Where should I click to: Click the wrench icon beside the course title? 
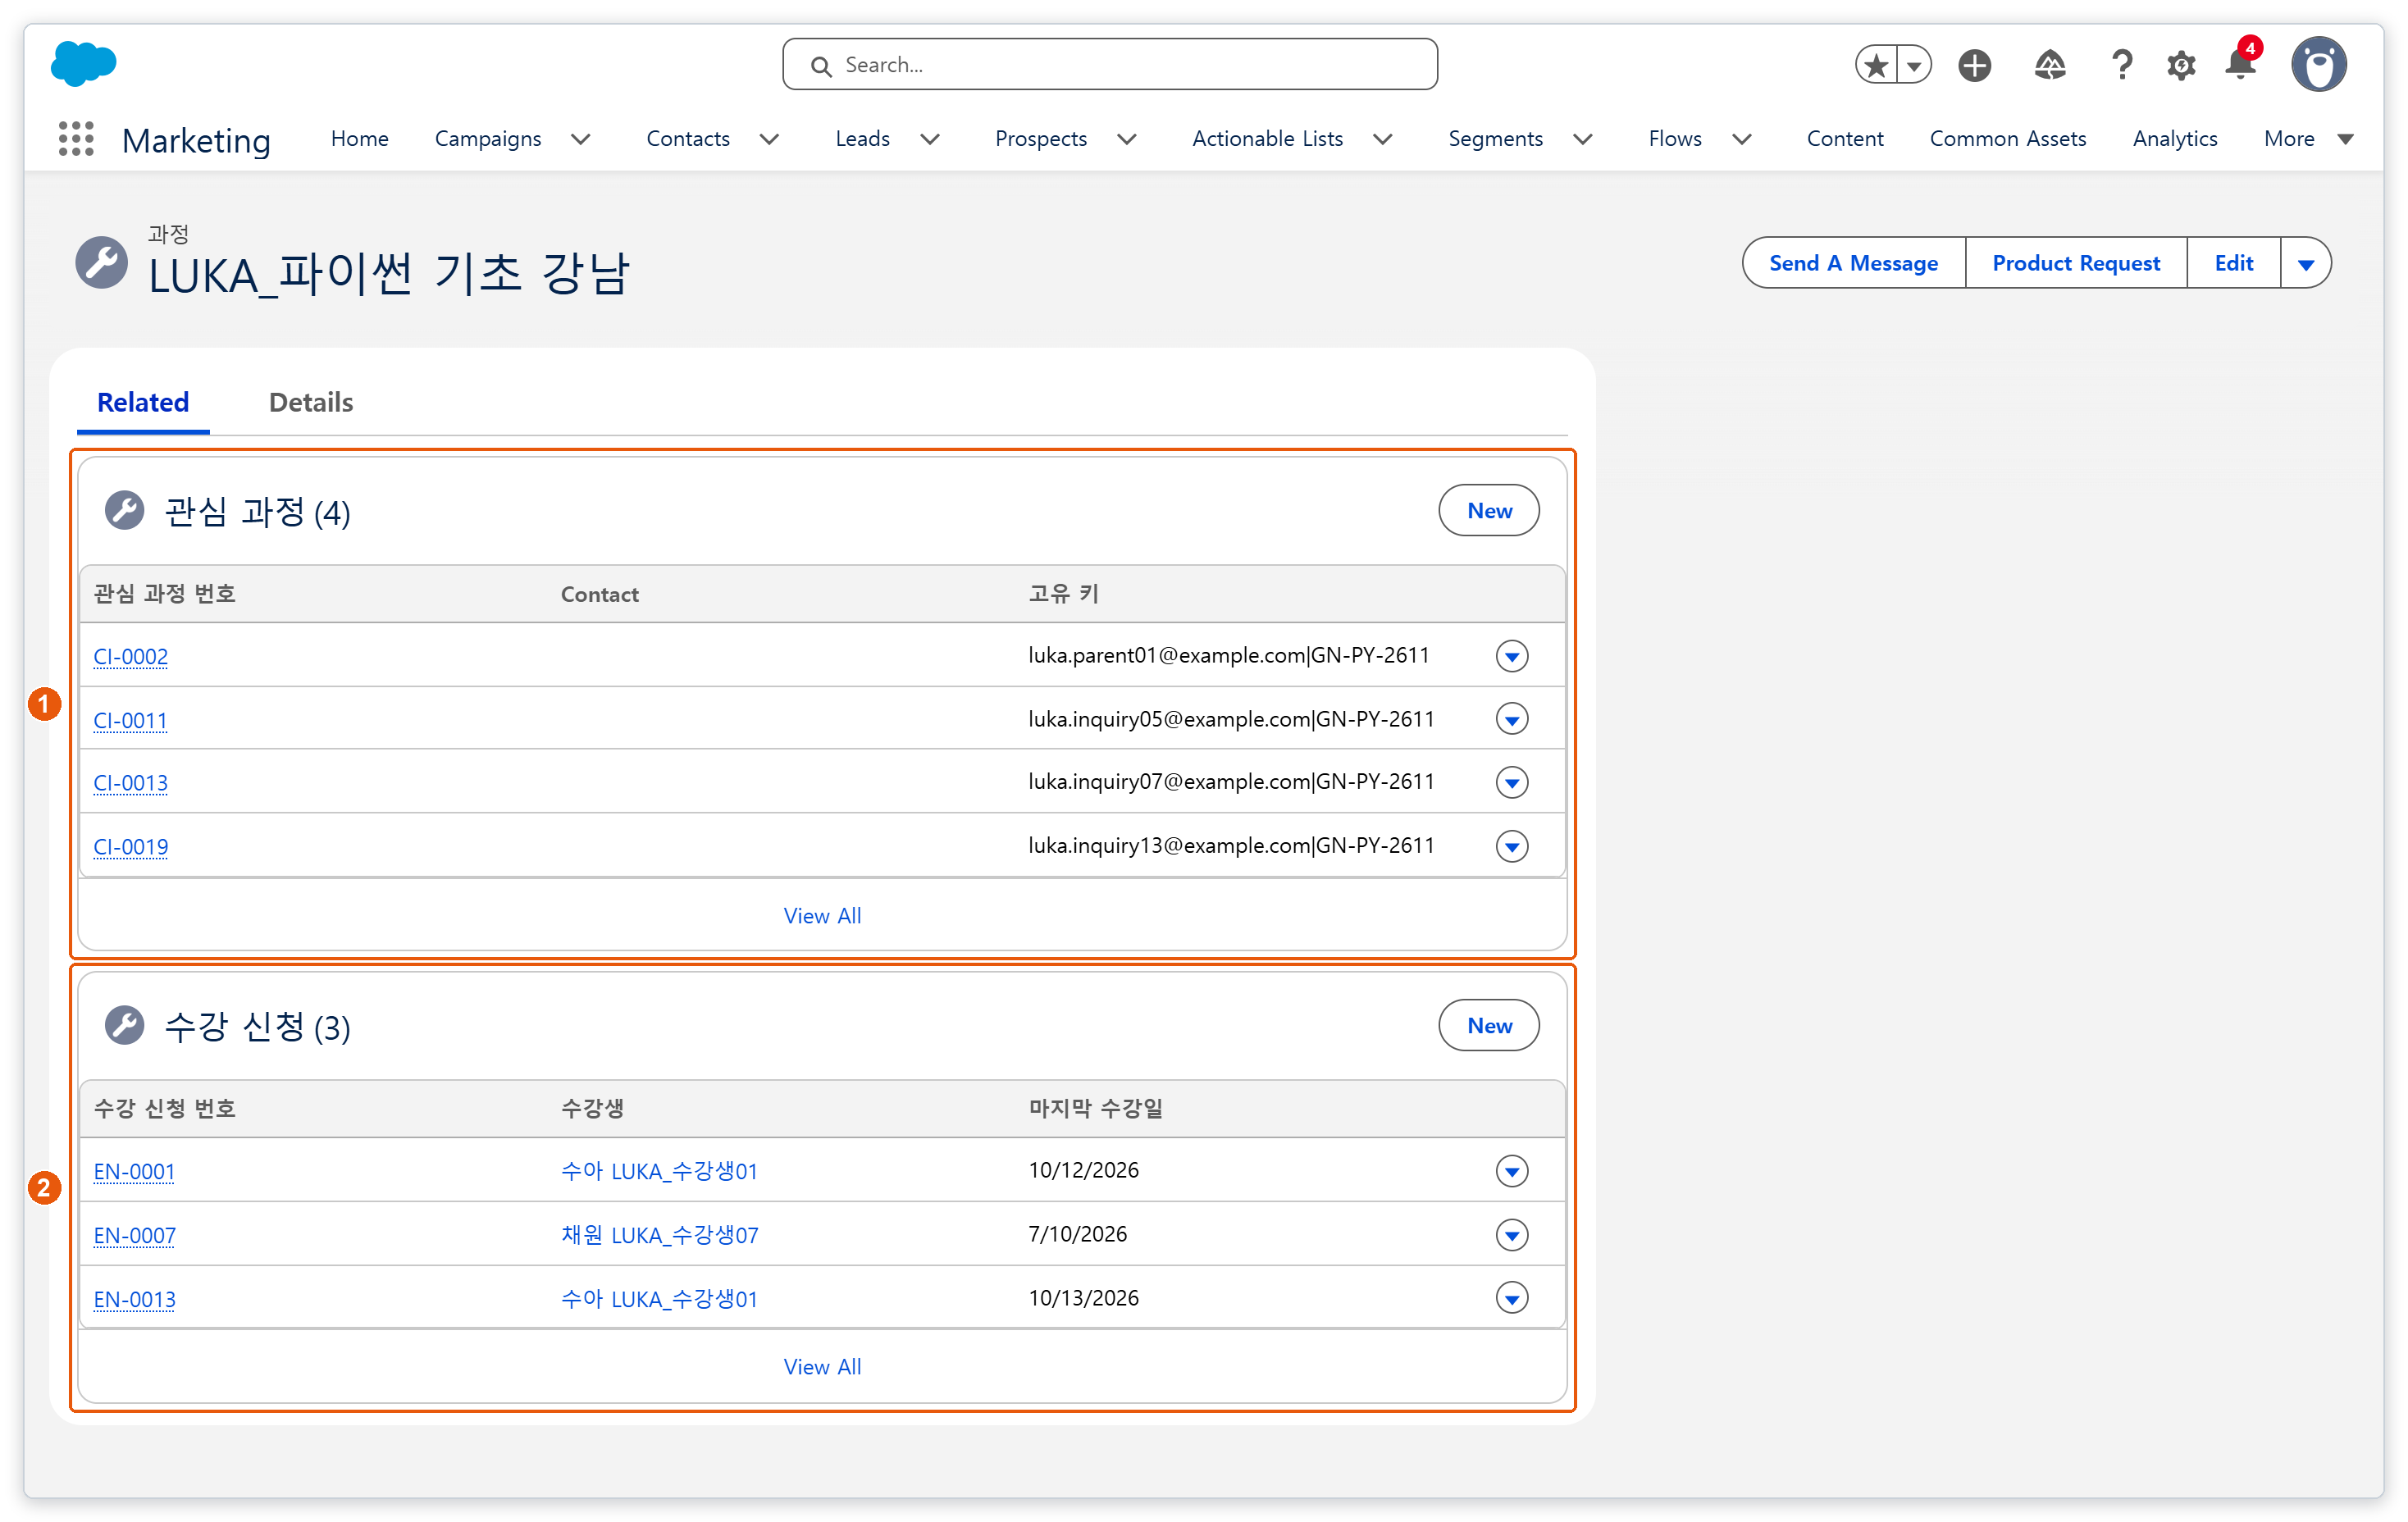click(102, 263)
